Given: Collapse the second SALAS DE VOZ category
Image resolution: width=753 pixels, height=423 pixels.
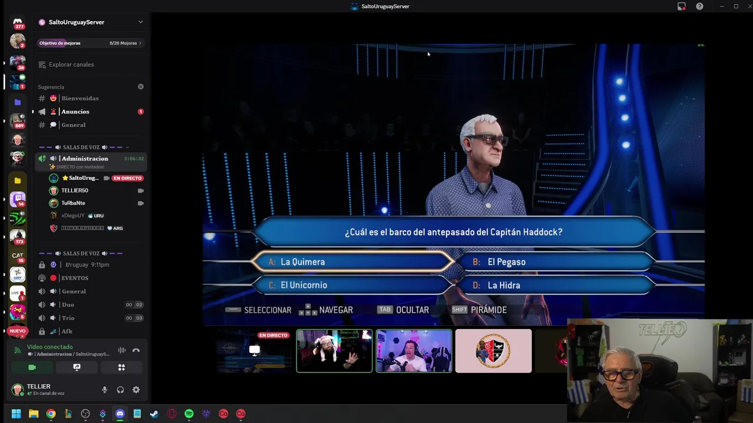Looking at the screenshot, I should tap(81, 253).
